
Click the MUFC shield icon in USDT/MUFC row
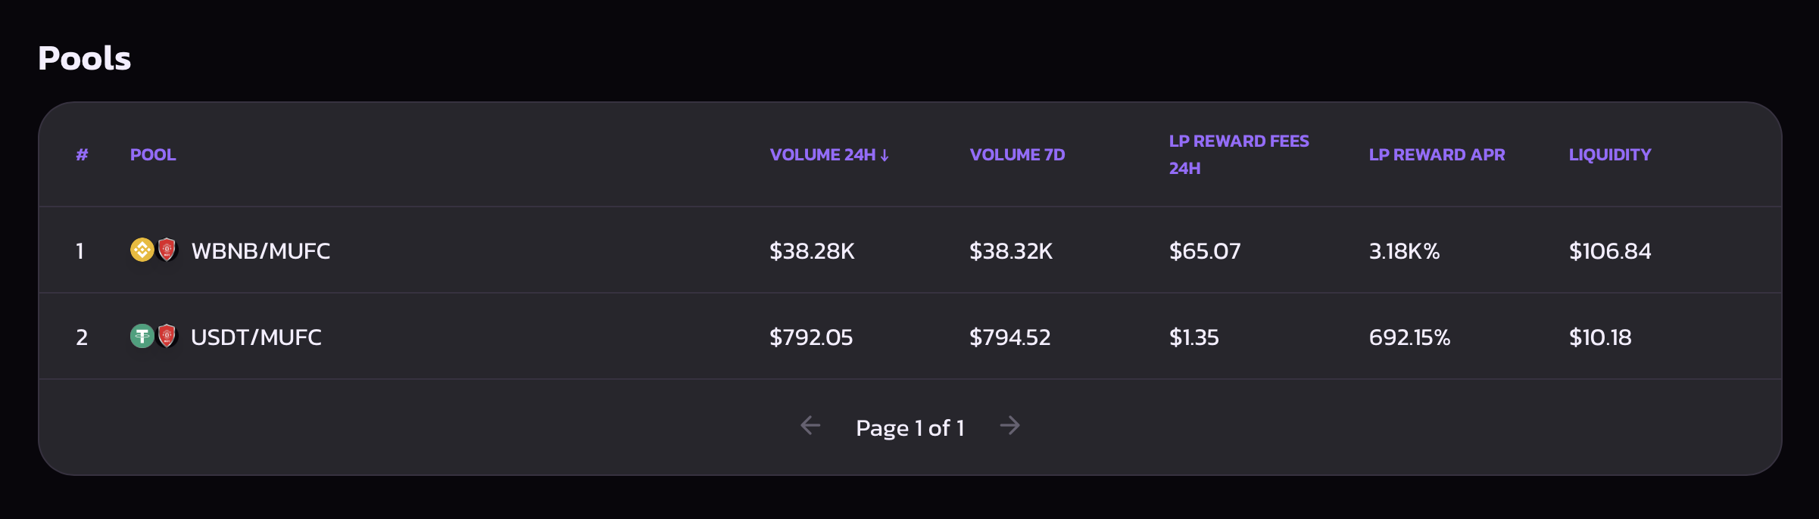pyautogui.click(x=167, y=336)
